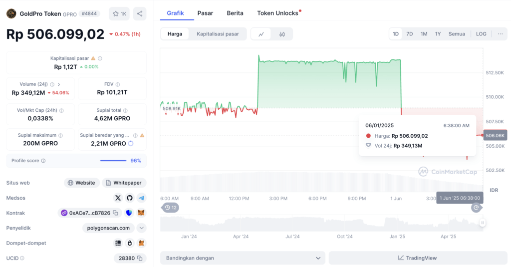Click the chart reset clock icon at right
511x267 pixels.
[476, 207]
